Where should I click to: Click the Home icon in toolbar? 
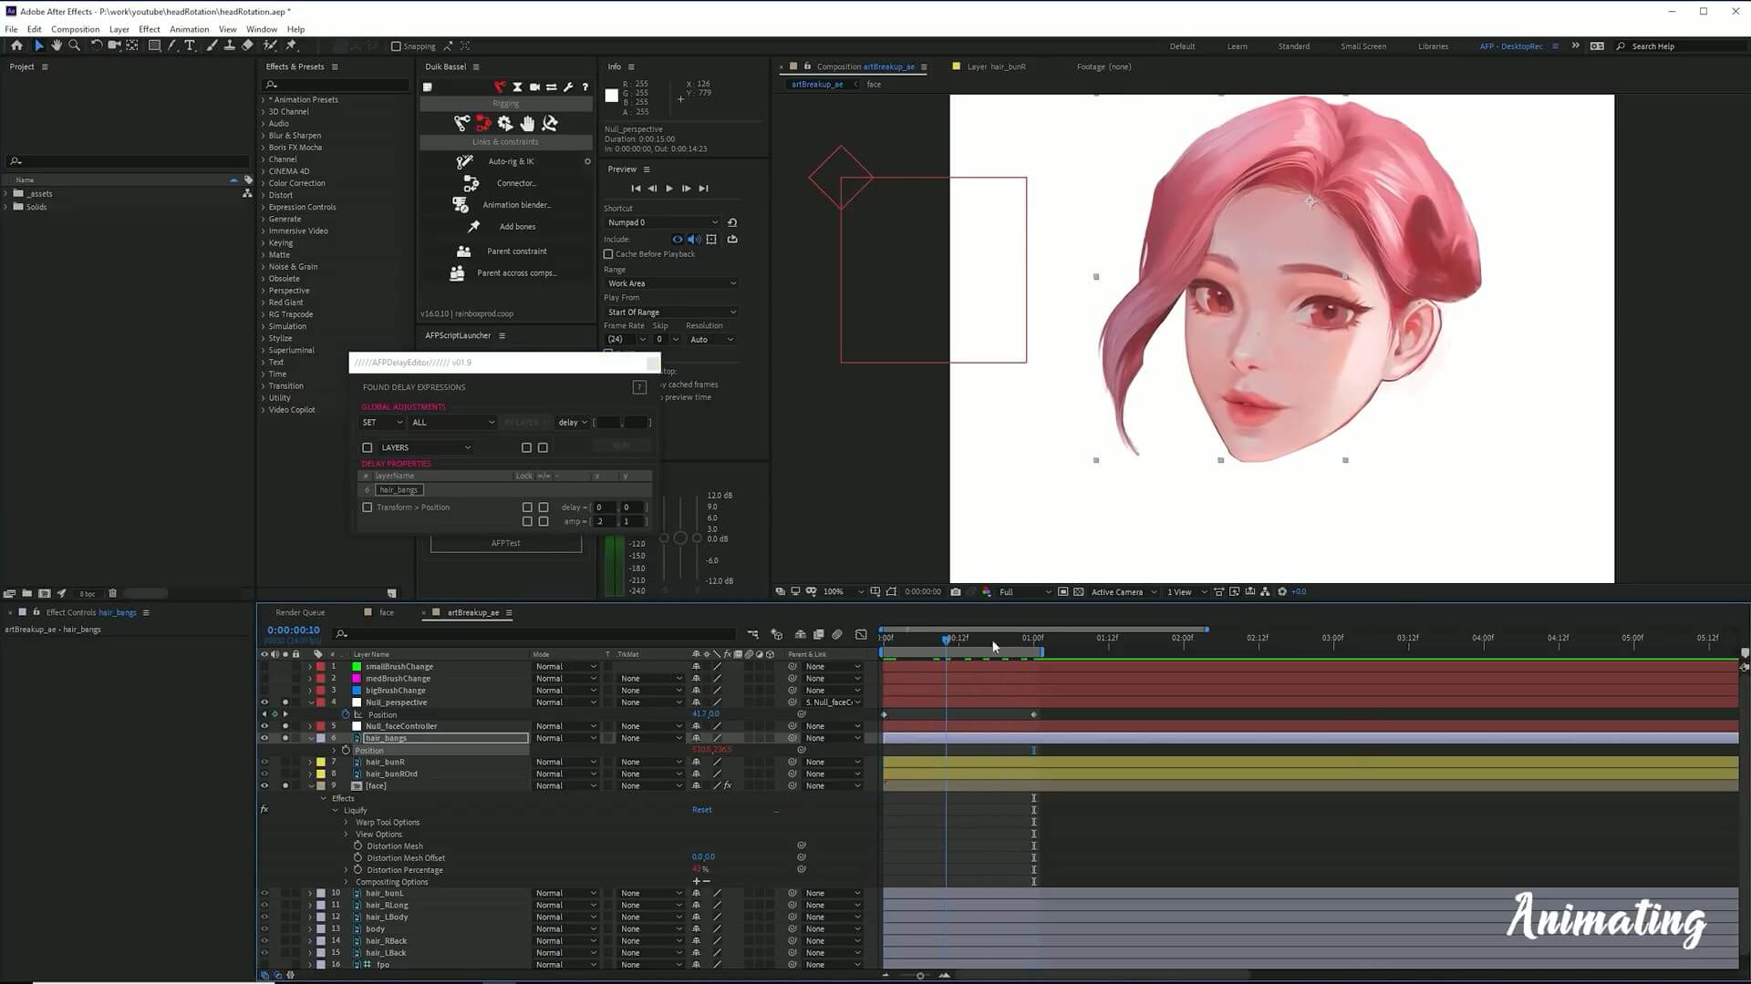(x=16, y=46)
